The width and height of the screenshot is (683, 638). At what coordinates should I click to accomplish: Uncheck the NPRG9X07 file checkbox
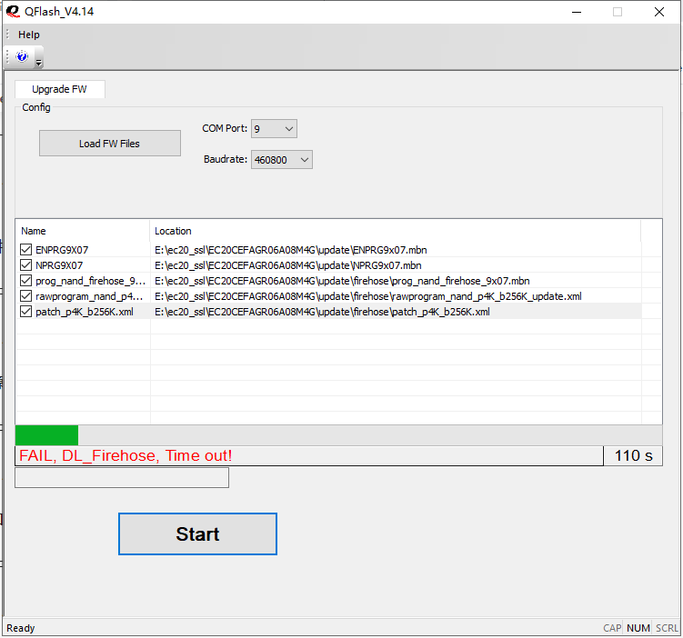[x=26, y=265]
